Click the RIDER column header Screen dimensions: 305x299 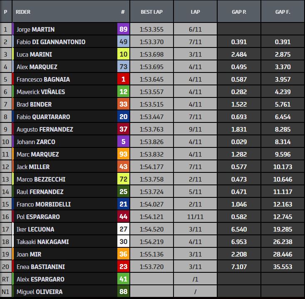coord(23,12)
